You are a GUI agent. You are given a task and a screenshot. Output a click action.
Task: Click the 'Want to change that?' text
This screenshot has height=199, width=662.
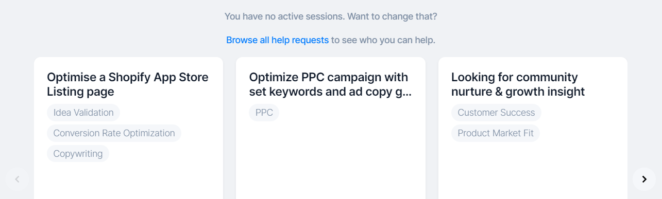[x=392, y=16]
